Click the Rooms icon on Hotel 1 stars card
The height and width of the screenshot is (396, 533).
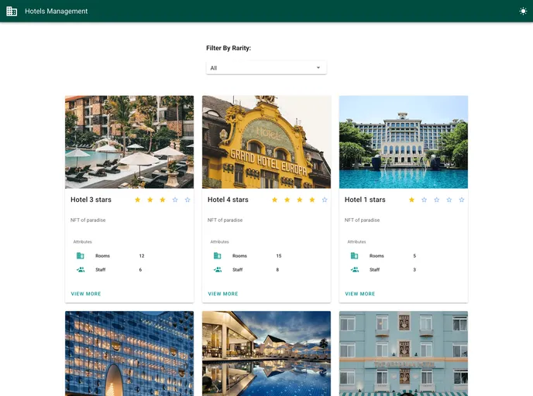355,256
